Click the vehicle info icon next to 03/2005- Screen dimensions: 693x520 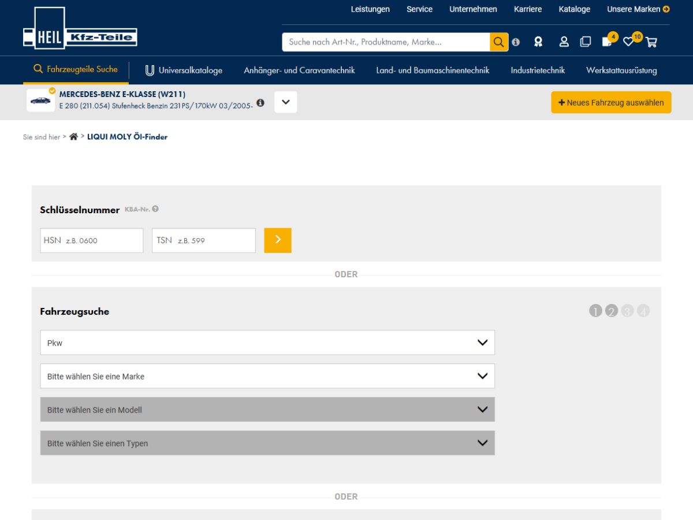coord(260,103)
